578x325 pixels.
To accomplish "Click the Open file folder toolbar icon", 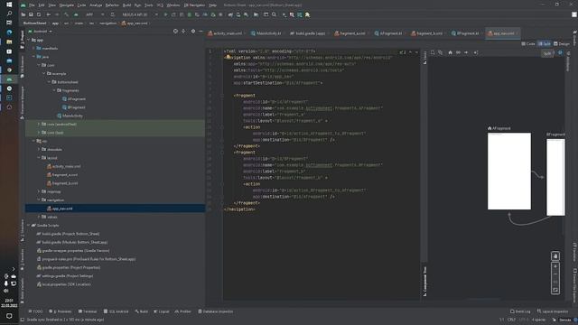I will pyautogui.click(x=23, y=14).
